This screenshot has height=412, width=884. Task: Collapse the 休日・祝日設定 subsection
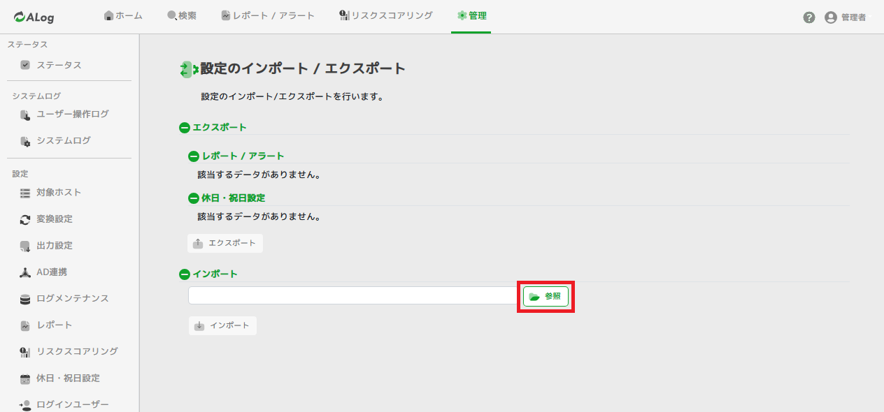click(194, 198)
